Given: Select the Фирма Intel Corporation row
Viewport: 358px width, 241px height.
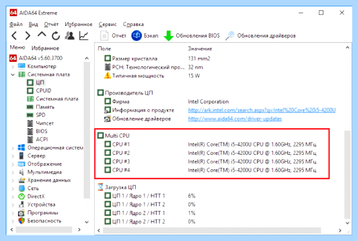Looking at the screenshot, I should coord(166,101).
